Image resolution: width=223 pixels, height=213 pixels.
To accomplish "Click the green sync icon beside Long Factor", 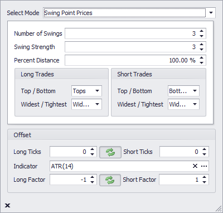I will pos(110,180).
